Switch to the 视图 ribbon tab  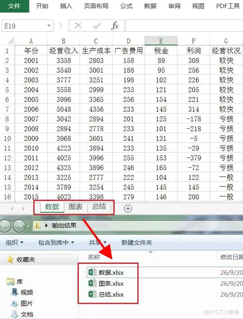pyautogui.click(x=198, y=6)
